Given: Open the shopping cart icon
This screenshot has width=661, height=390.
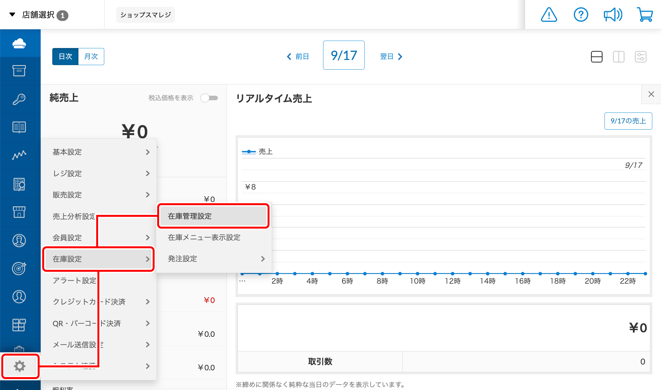Looking at the screenshot, I should [x=645, y=15].
